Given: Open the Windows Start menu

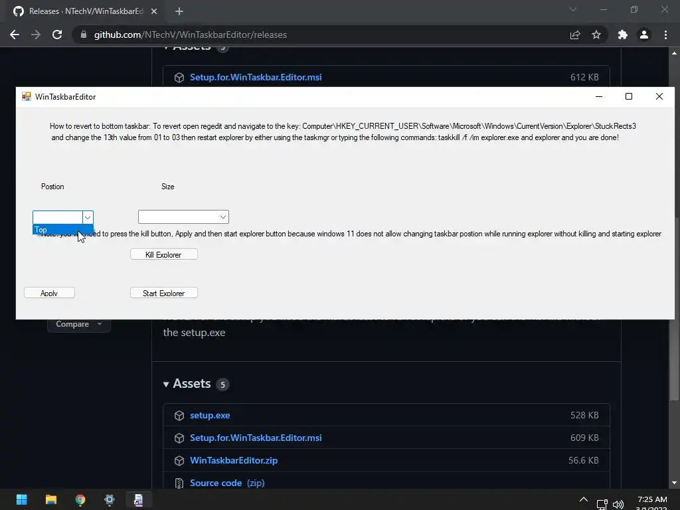Looking at the screenshot, I should [21, 499].
